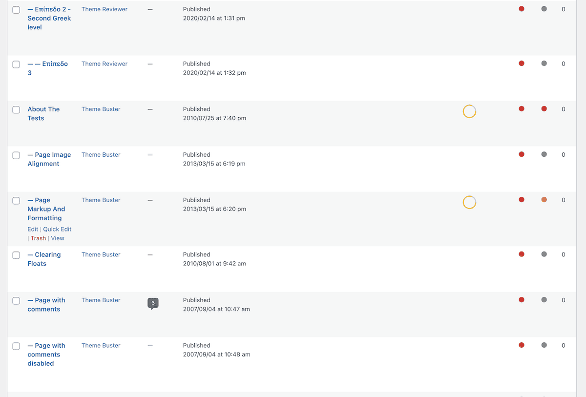Click second red dot in About The Tests row
This screenshot has height=397, width=586.
pos(544,109)
